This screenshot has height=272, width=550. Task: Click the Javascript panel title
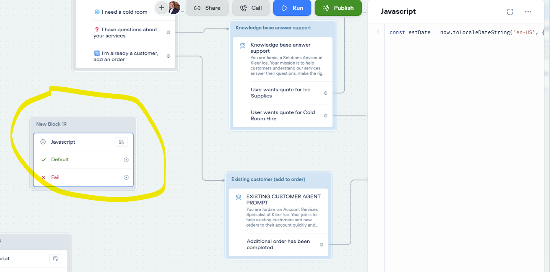click(x=398, y=12)
